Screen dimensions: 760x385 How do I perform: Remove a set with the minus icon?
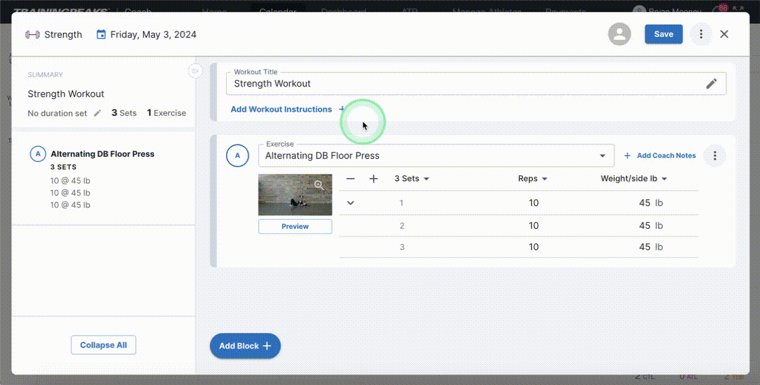[350, 179]
